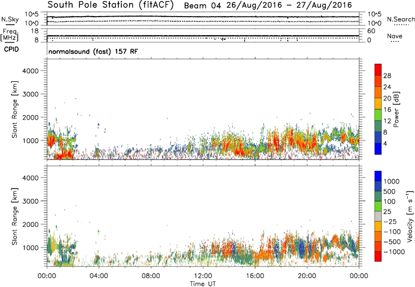Image resolution: width=415 pixels, height=287 pixels.
Task: Click the '08:00' time axis label
Action: [x=150, y=276]
